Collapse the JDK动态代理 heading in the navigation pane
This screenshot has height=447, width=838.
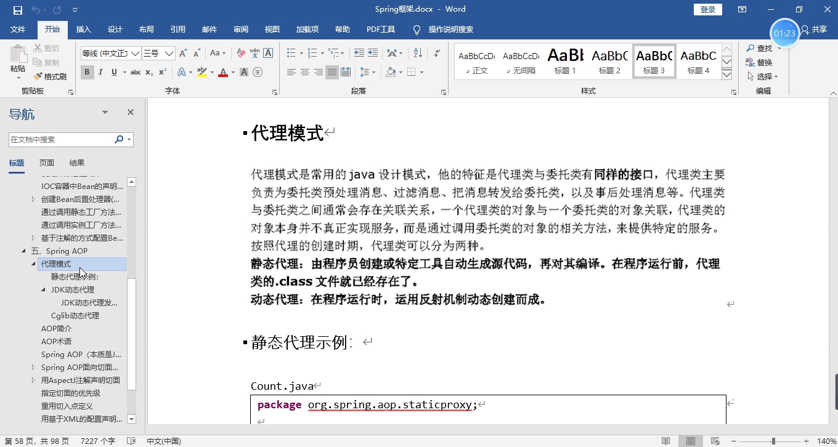point(44,289)
